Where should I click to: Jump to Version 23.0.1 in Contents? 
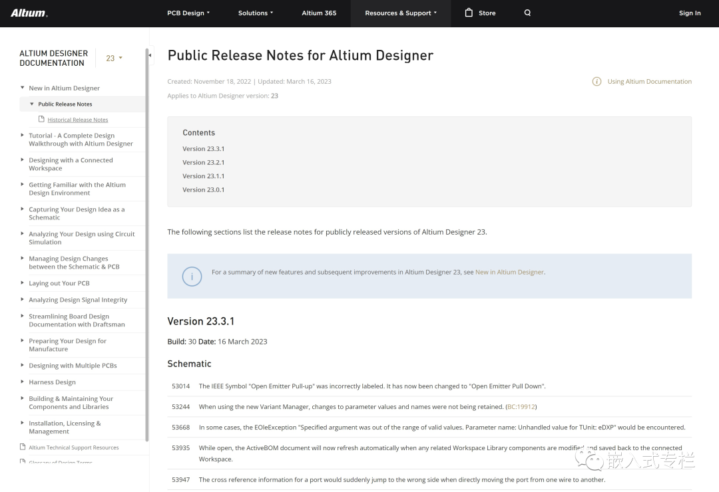(x=204, y=189)
